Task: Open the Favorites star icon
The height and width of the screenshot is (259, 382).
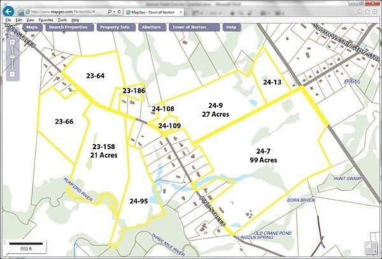Action: coord(367,11)
